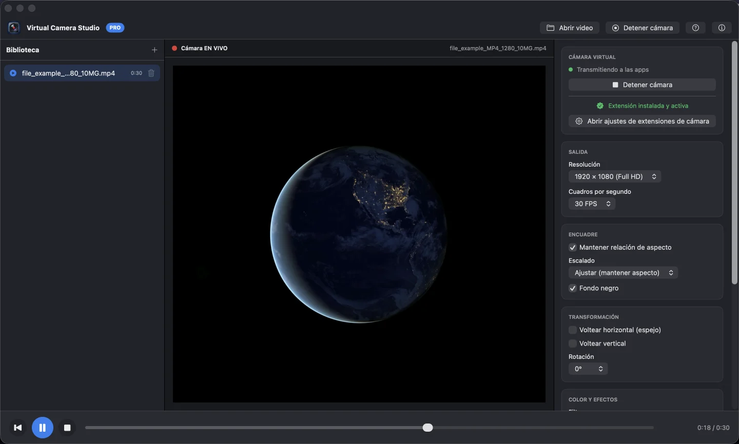Delete file_example video with trash icon
This screenshot has width=739, height=444.
151,73
